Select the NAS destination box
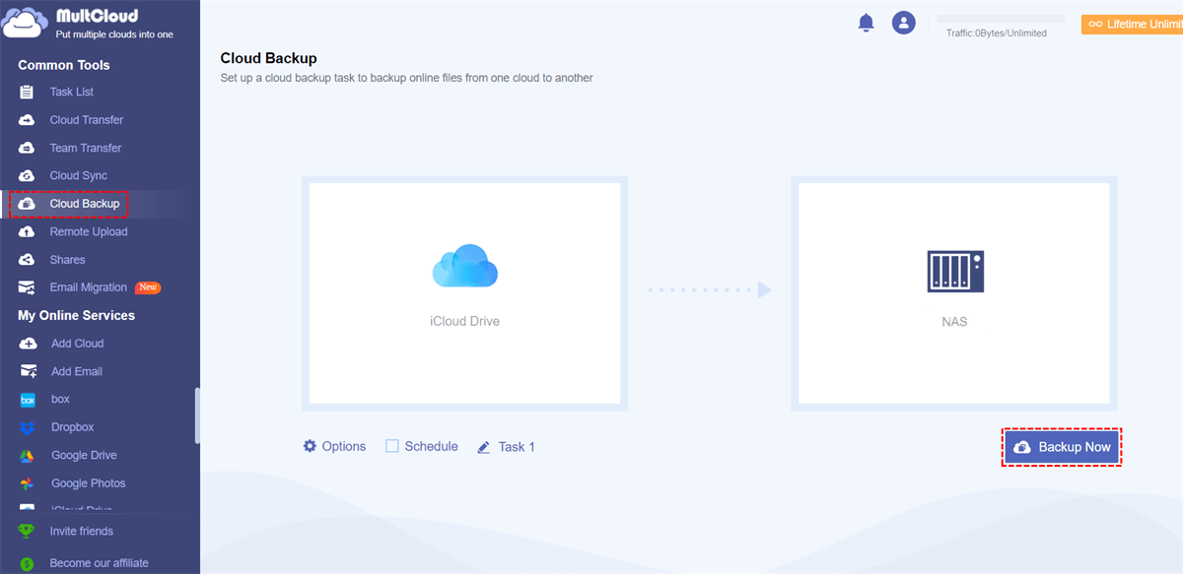This screenshot has width=1183, height=574. click(x=955, y=293)
